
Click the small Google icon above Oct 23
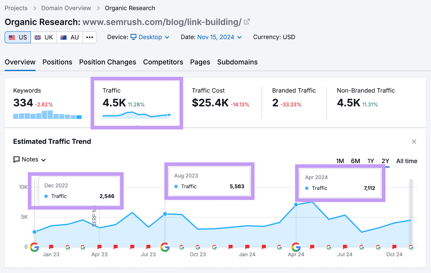(198, 247)
